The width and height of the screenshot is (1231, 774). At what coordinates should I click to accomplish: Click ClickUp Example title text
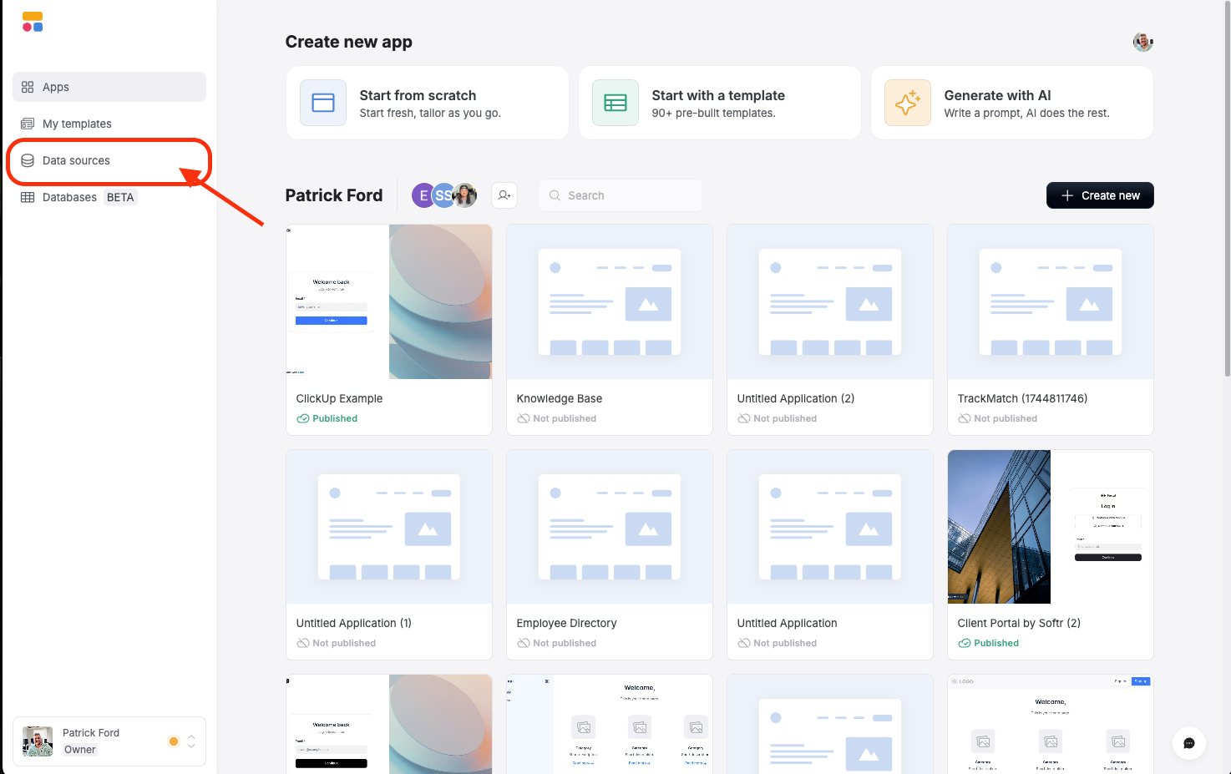339,398
